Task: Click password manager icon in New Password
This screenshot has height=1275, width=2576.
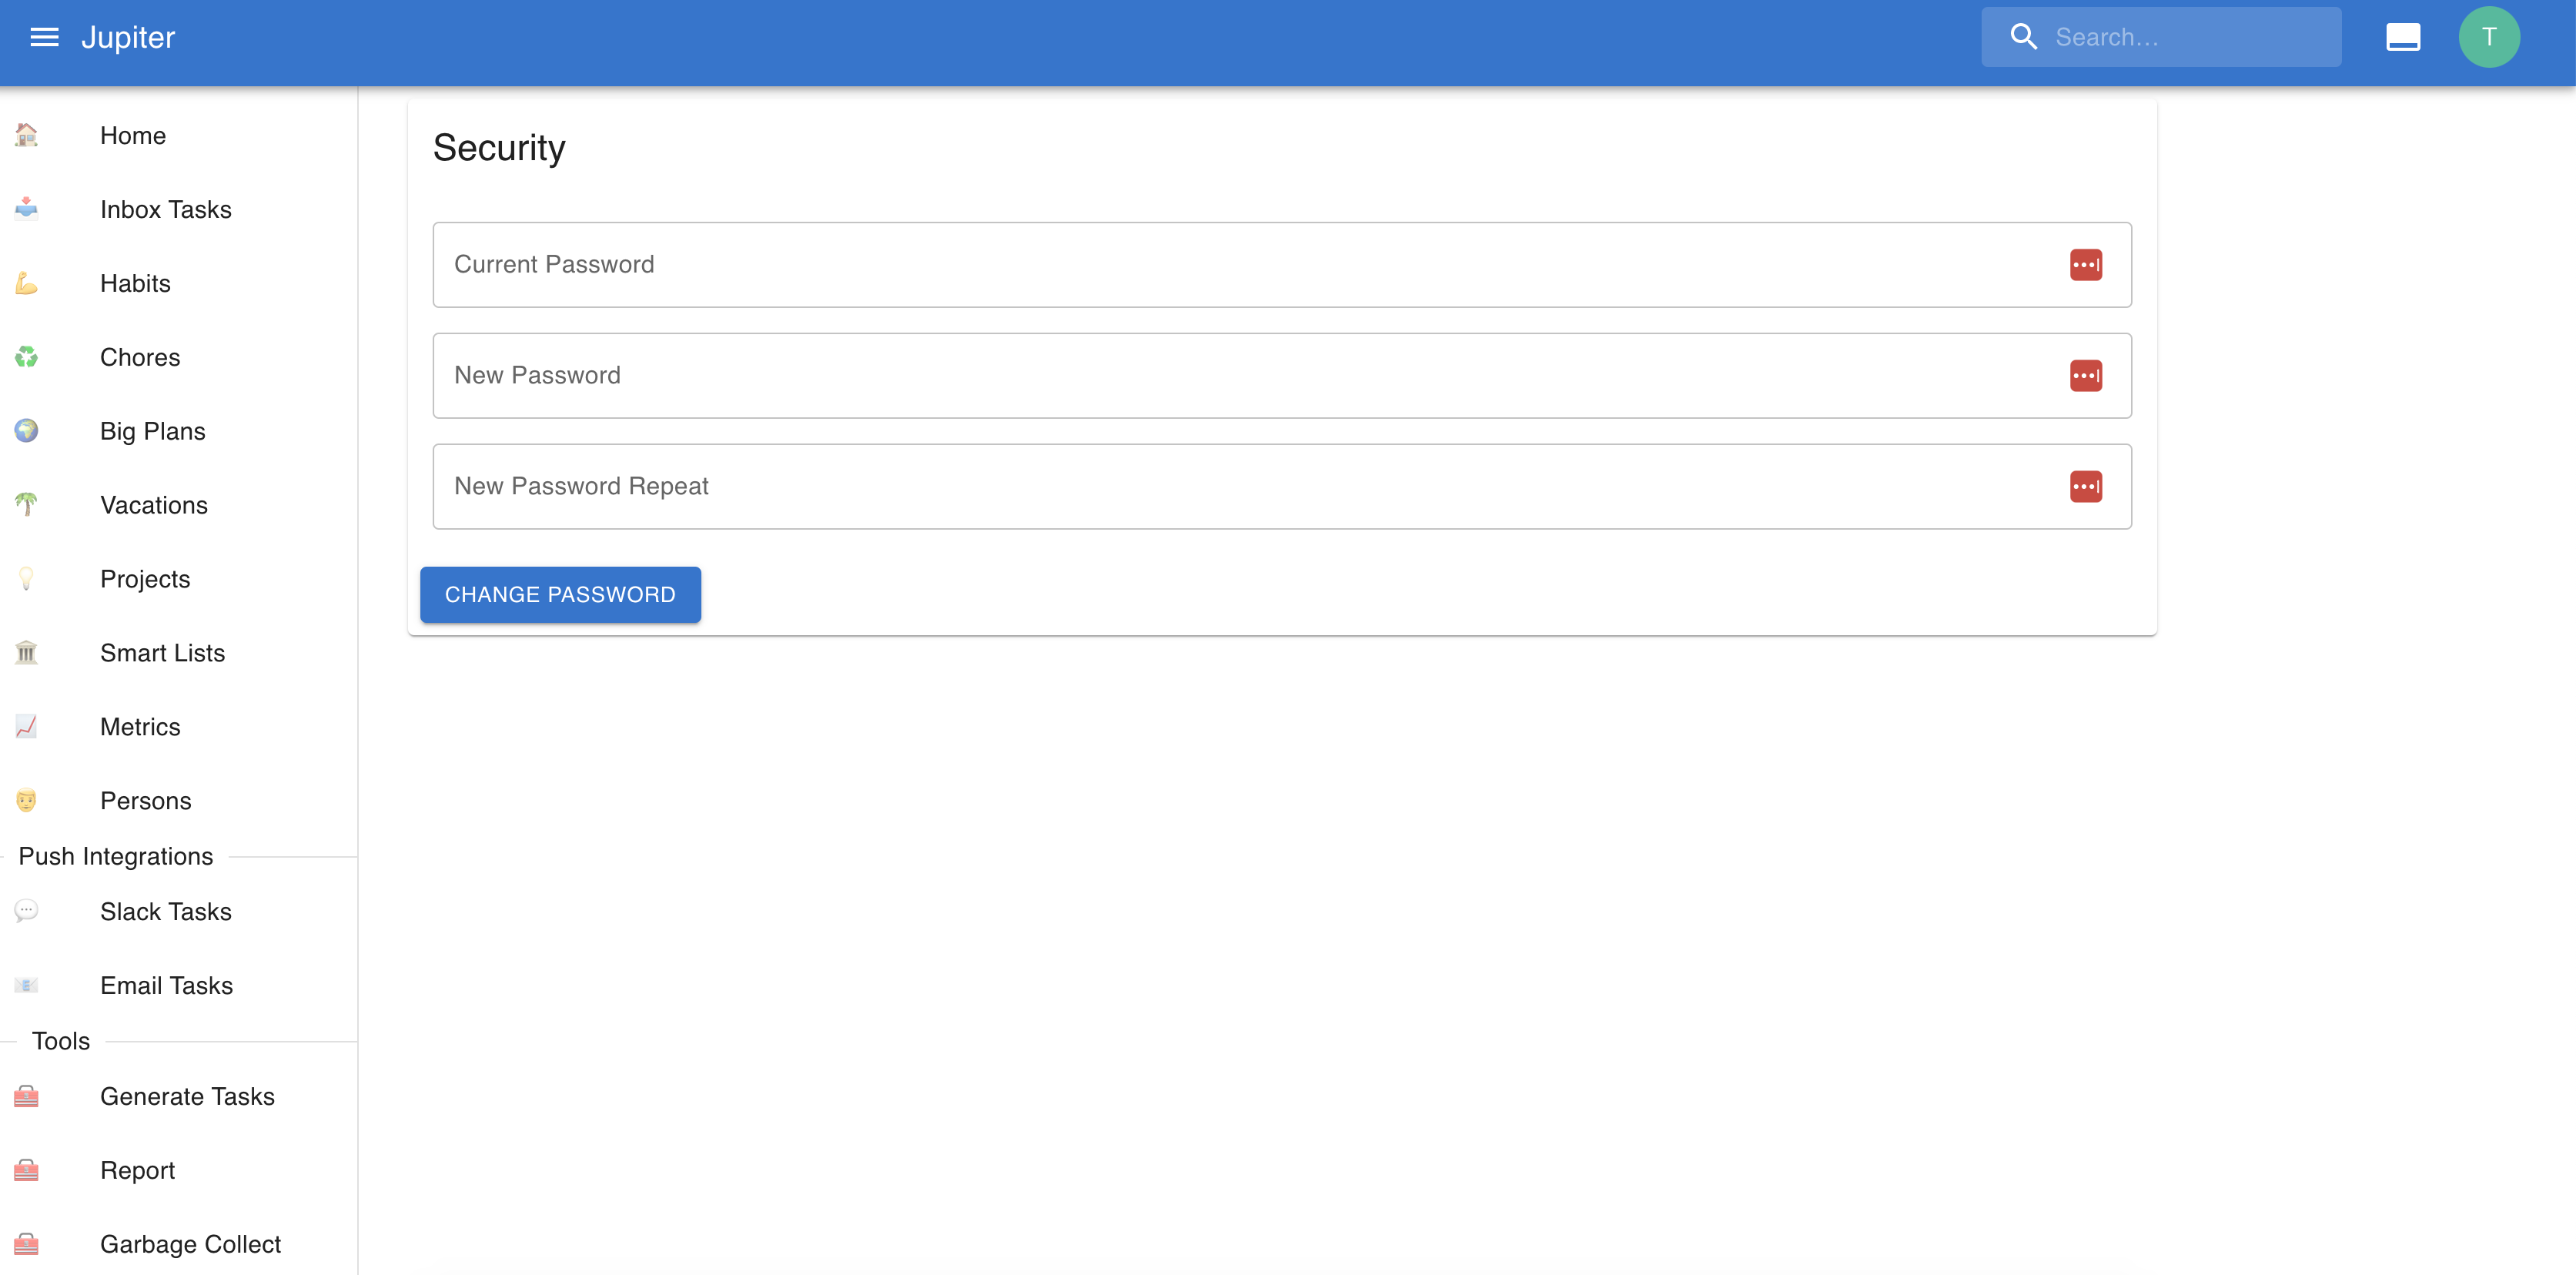Action: [2085, 376]
